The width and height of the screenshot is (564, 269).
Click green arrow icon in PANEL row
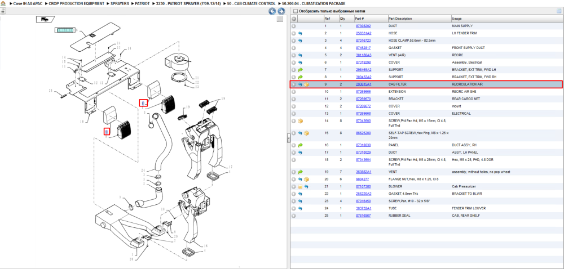[x=301, y=145]
